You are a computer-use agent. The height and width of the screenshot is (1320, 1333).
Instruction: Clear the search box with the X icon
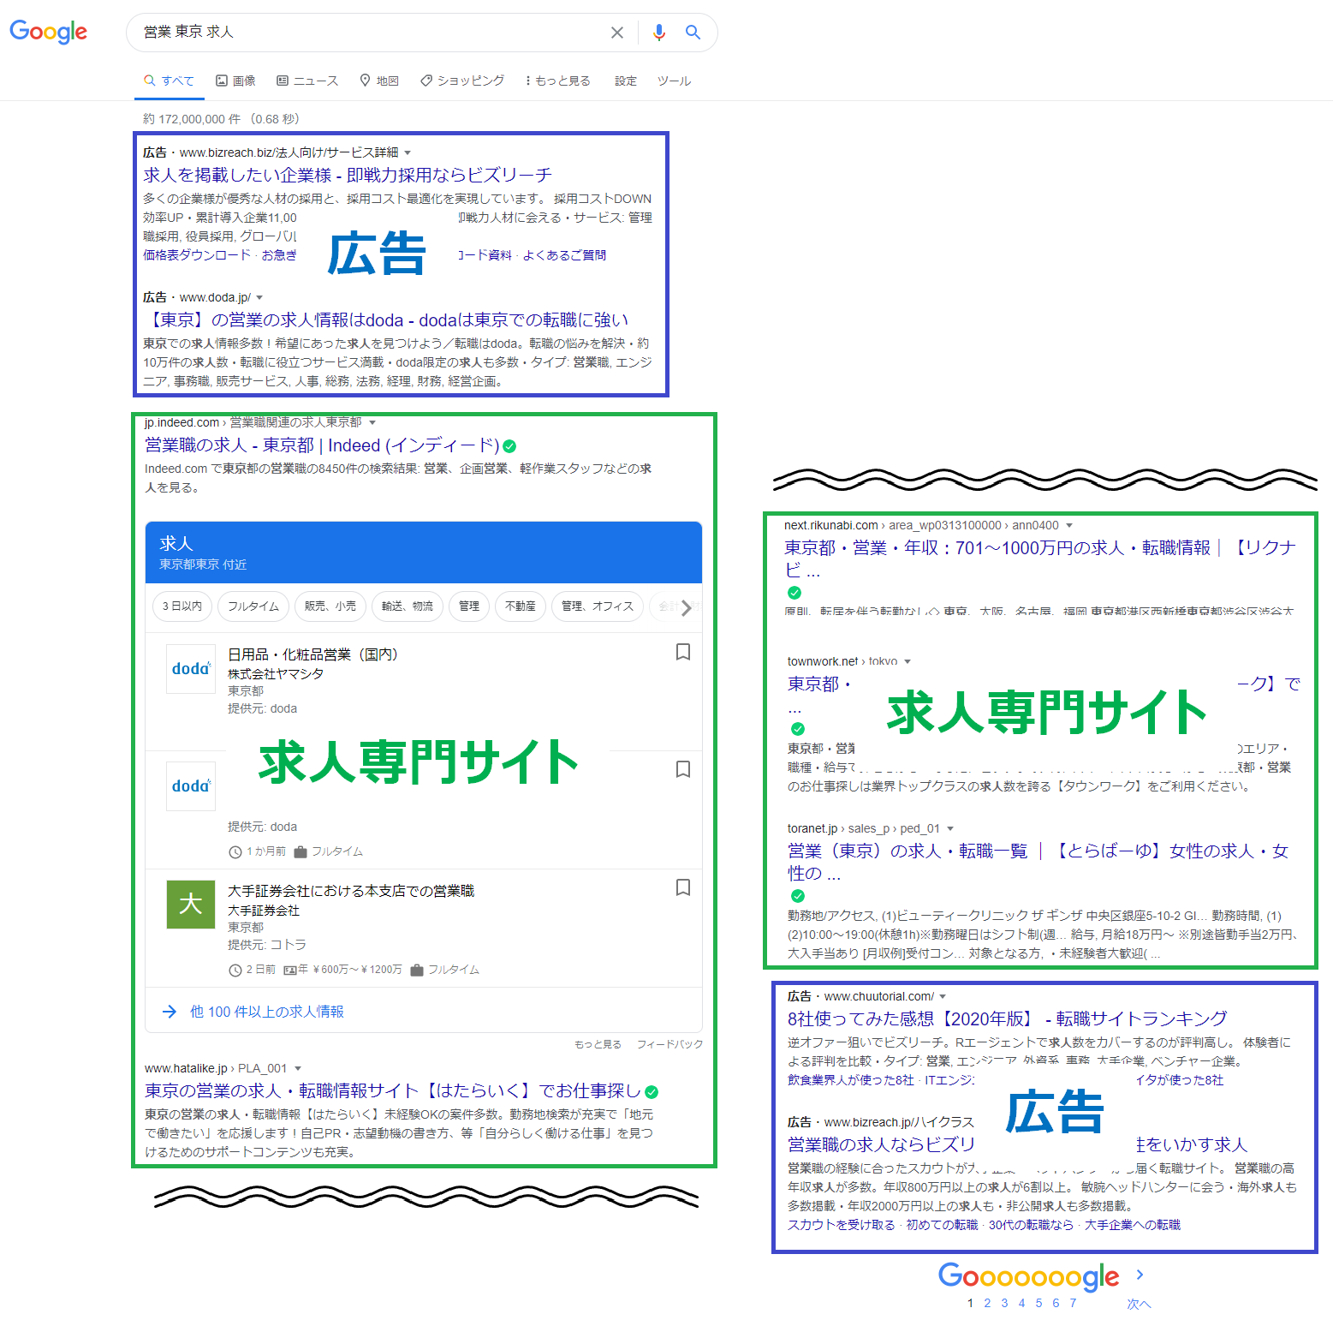[616, 33]
